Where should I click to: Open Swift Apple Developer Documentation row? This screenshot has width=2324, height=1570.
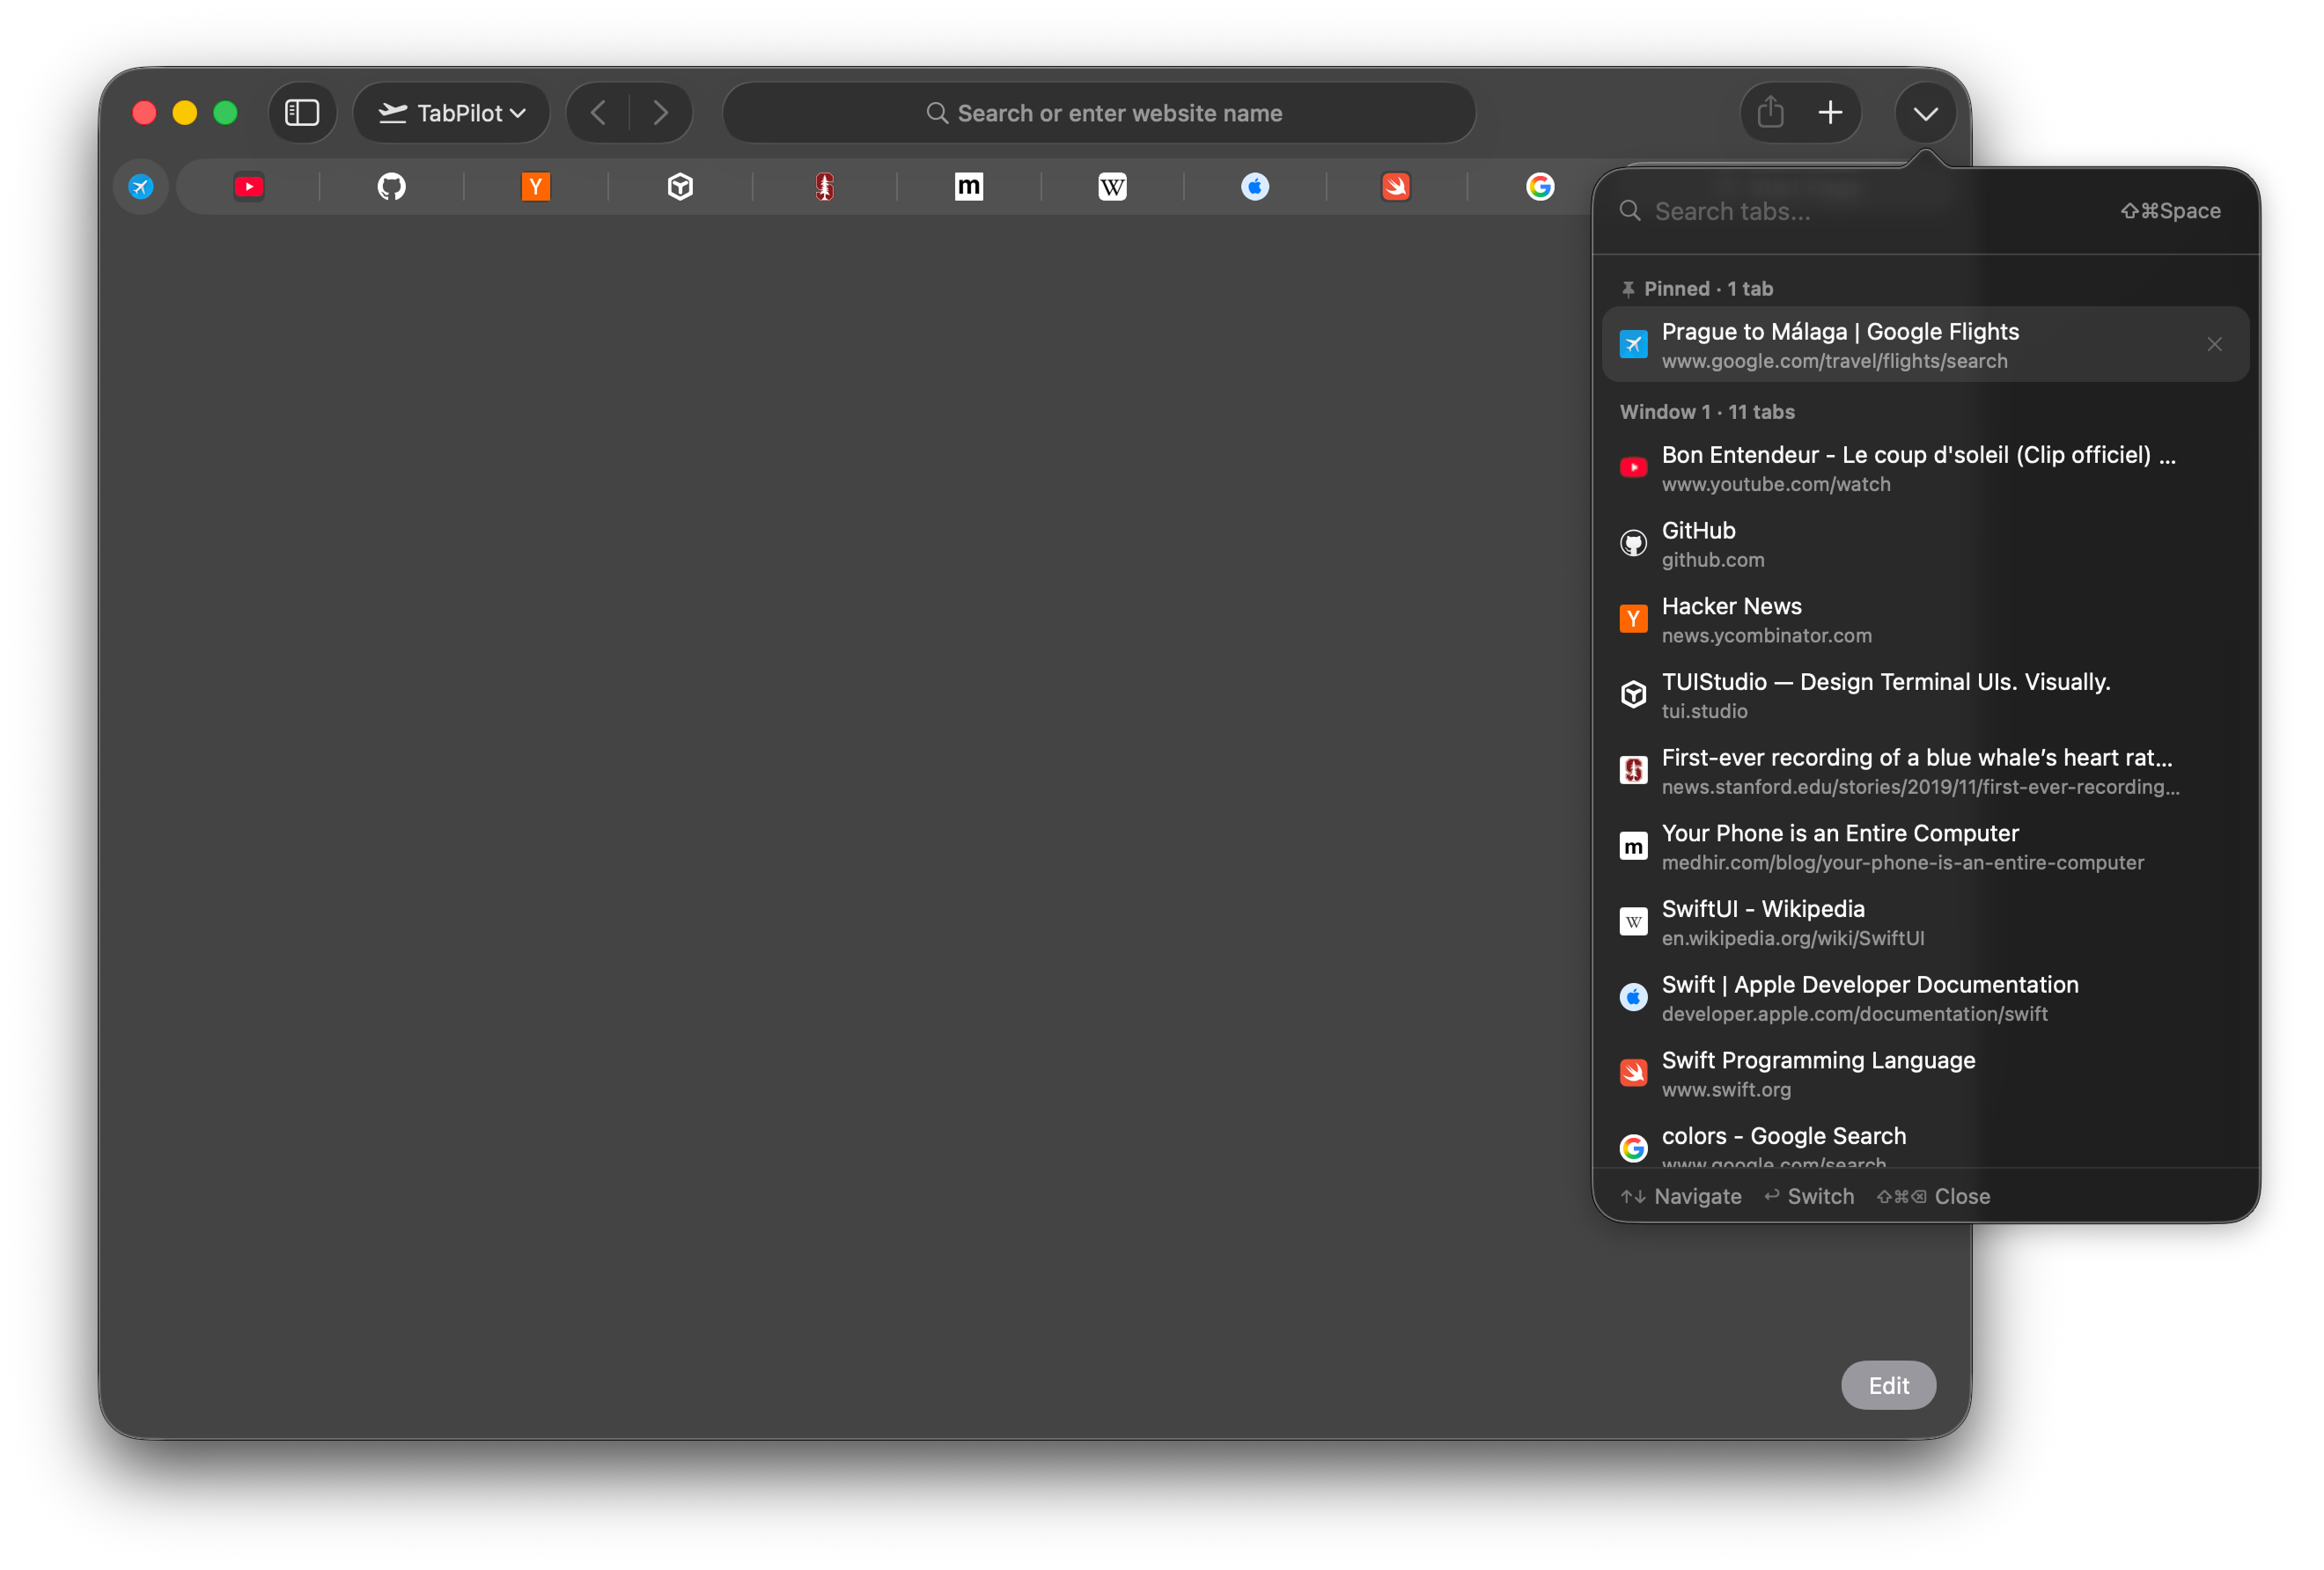[1925, 997]
